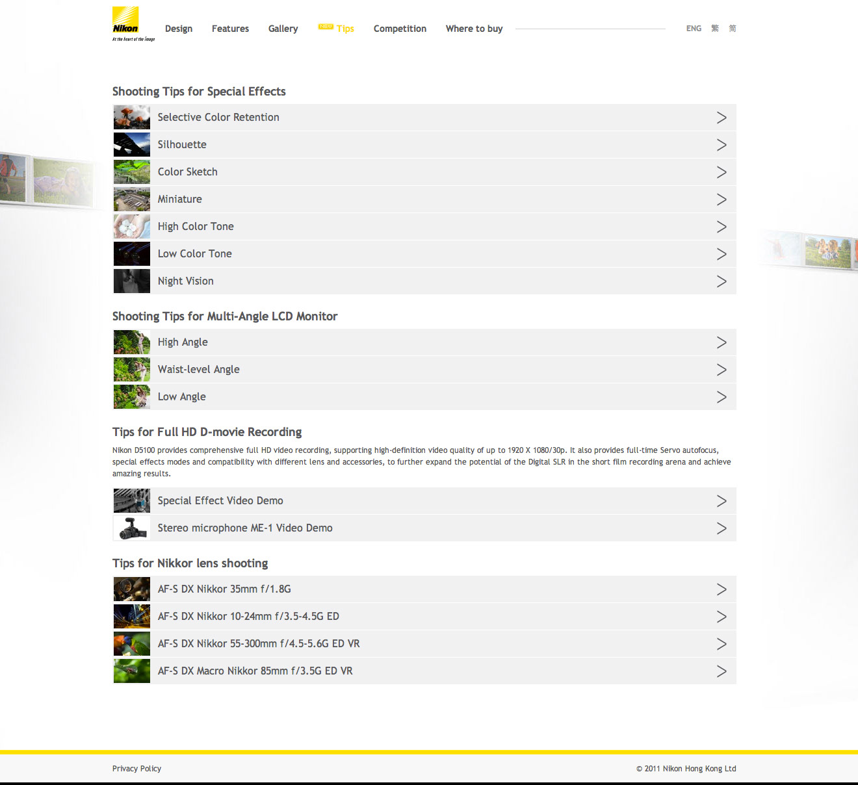858x785 pixels.
Task: Click the ME-1 microphone camera thumbnail
Action: tap(132, 528)
